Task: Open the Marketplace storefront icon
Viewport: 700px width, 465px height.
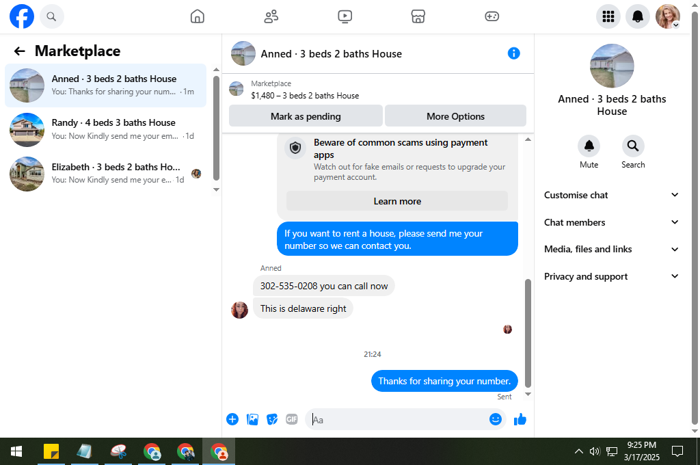Action: (418, 16)
